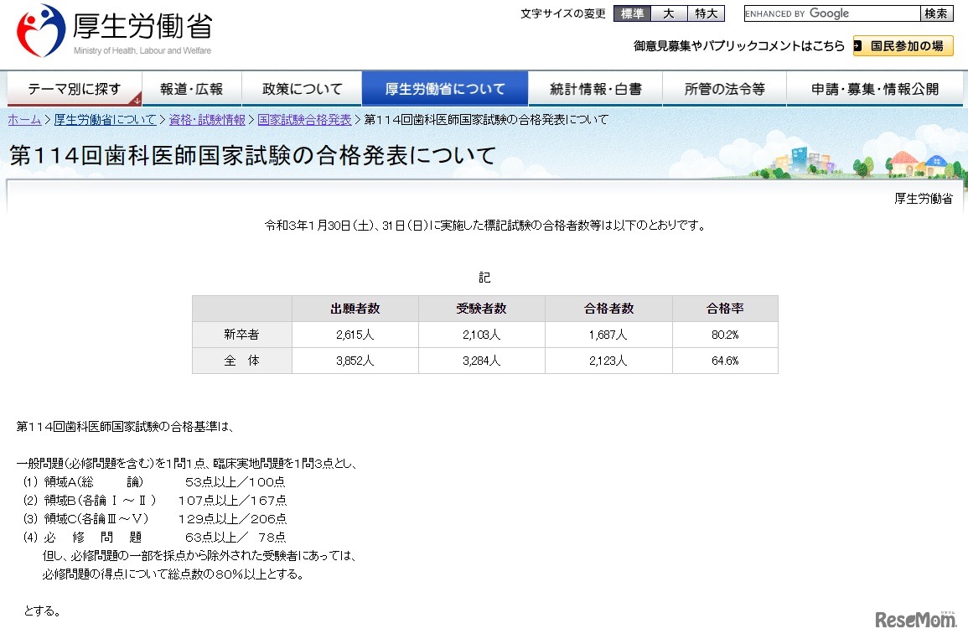Click the arrow icon on 国民参加の場
The height and width of the screenshot is (639, 968).
[858, 46]
